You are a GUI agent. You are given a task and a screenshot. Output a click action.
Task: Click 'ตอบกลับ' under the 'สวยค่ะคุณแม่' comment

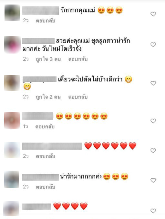point(78,59)
